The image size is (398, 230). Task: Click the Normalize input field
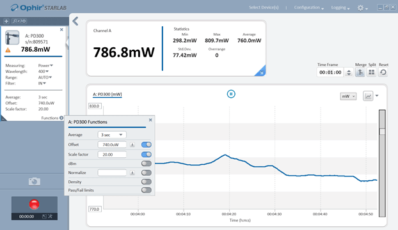[112, 172]
